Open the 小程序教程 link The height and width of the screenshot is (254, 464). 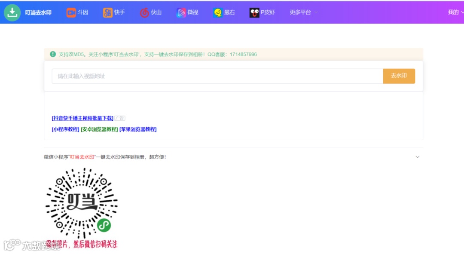[65, 129]
